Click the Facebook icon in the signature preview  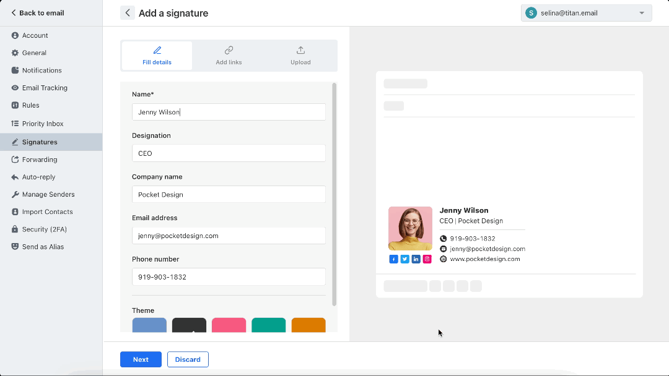(x=394, y=259)
